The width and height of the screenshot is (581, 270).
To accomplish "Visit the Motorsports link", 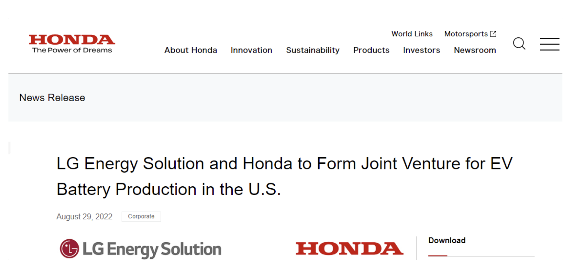I will (466, 34).
